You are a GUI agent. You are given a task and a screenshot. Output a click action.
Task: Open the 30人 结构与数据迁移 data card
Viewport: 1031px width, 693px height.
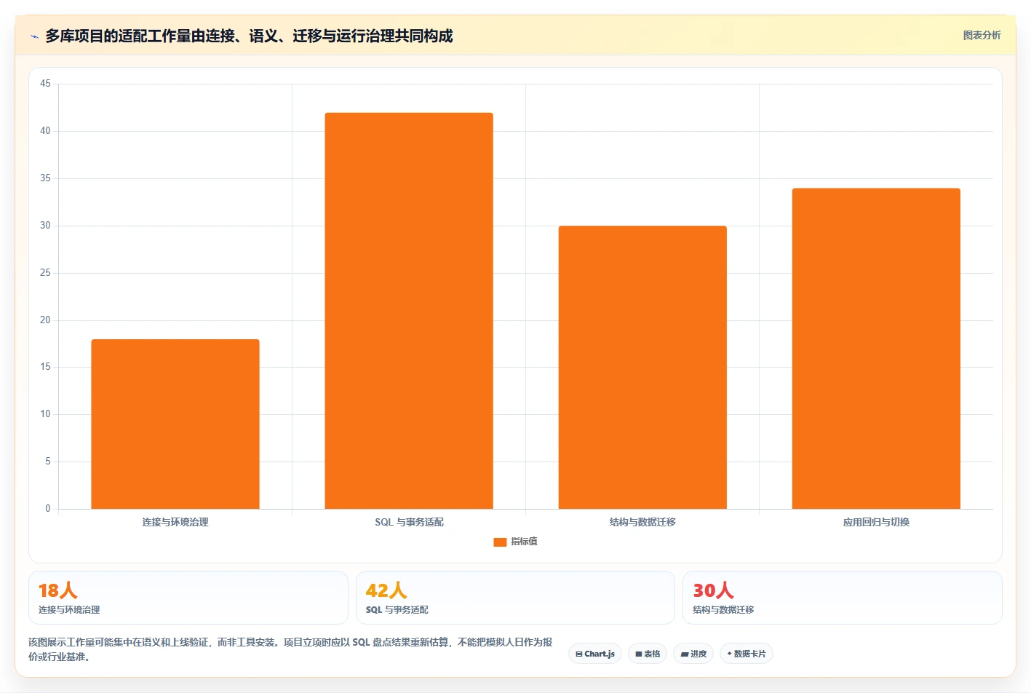843,598
